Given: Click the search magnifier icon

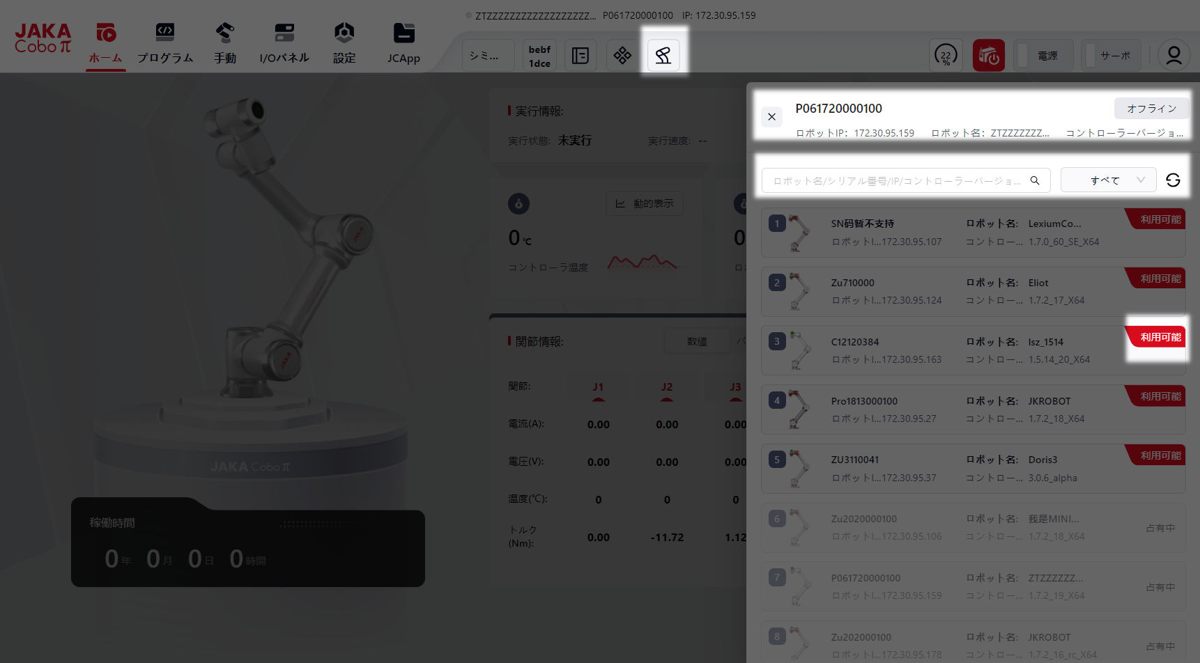Looking at the screenshot, I should point(1035,180).
